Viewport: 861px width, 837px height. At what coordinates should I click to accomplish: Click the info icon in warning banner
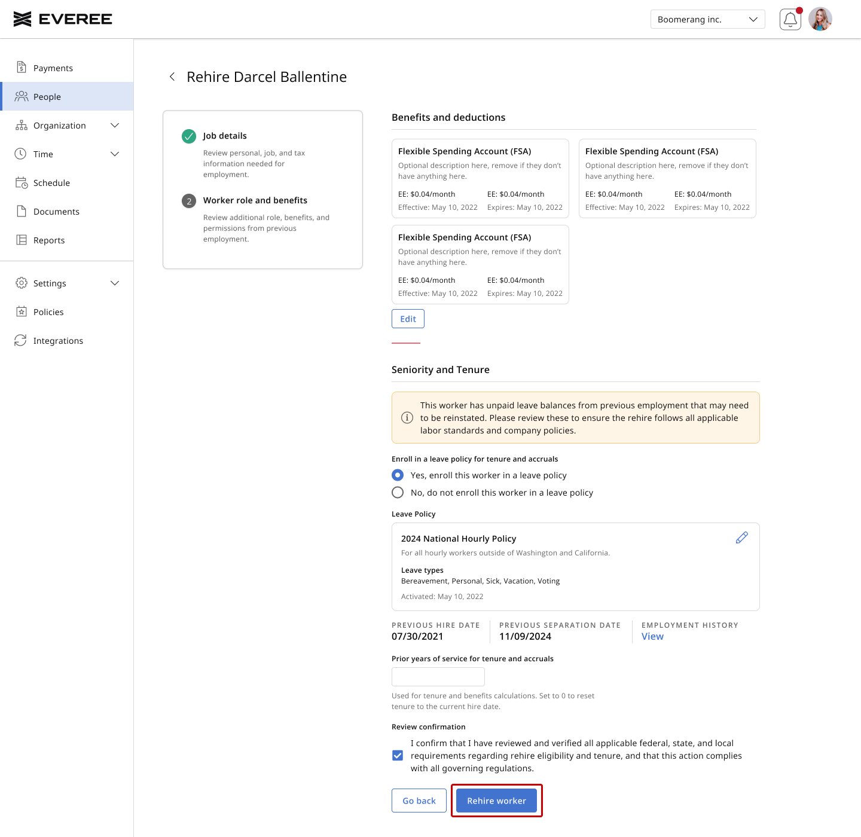click(x=407, y=417)
